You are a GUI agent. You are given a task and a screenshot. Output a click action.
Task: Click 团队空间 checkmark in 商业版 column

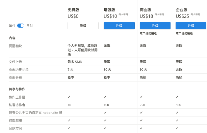141,128
